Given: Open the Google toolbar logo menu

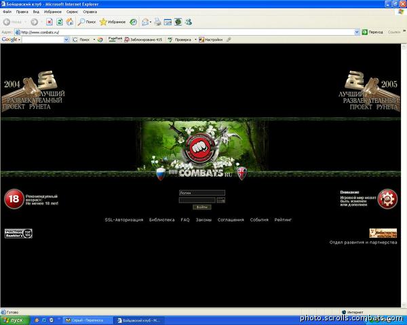Looking at the screenshot, I should click(x=11, y=39).
